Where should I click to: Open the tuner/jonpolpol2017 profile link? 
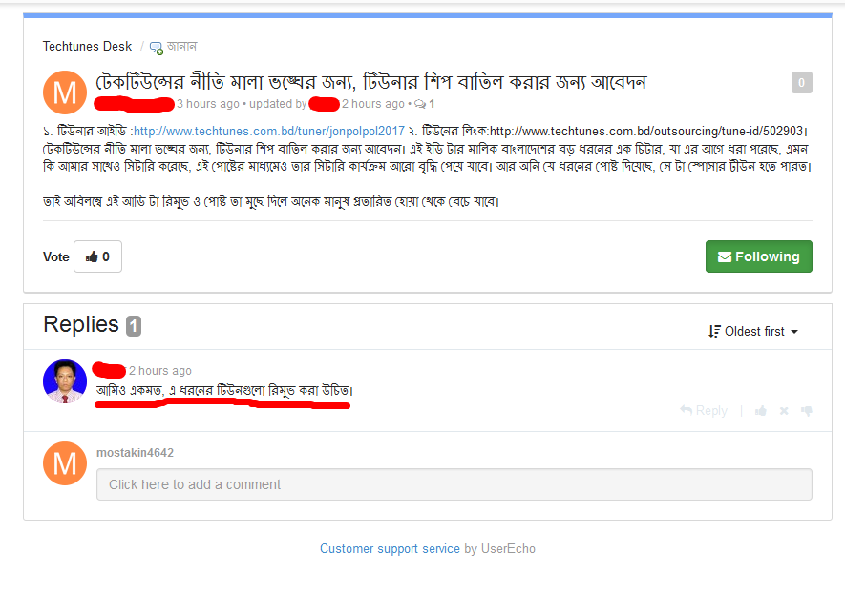pos(269,131)
